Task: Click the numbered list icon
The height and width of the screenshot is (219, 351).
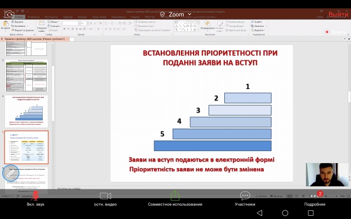Action: pyautogui.click(x=114, y=23)
